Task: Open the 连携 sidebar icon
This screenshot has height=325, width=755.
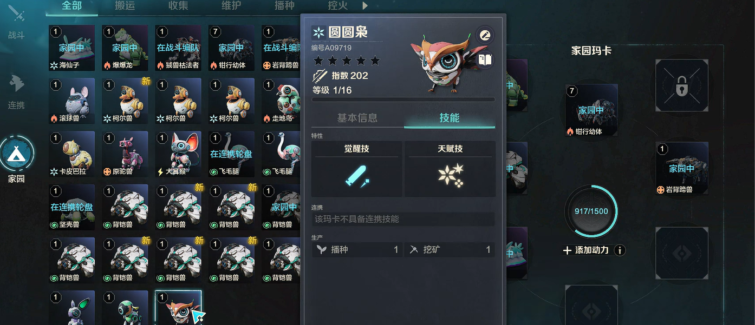Action: (17, 83)
